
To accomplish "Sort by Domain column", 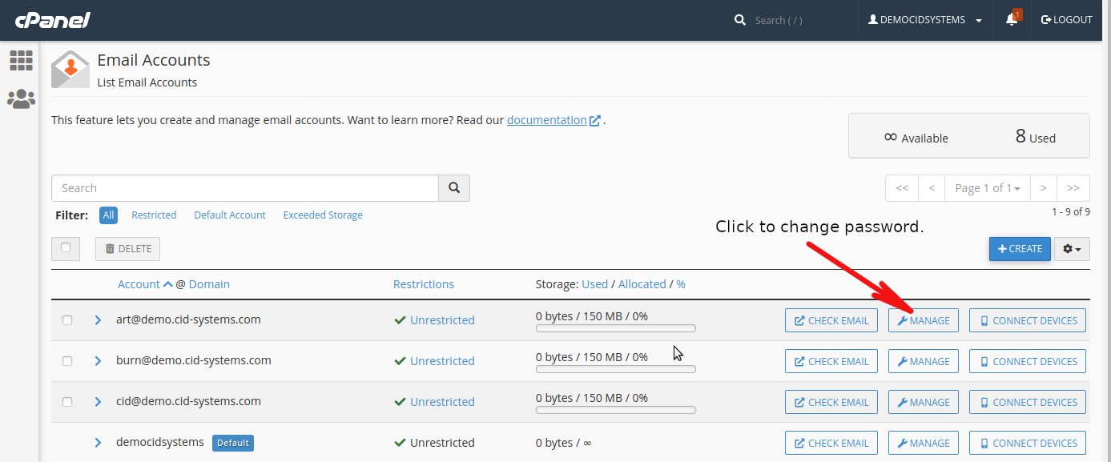I will [209, 284].
